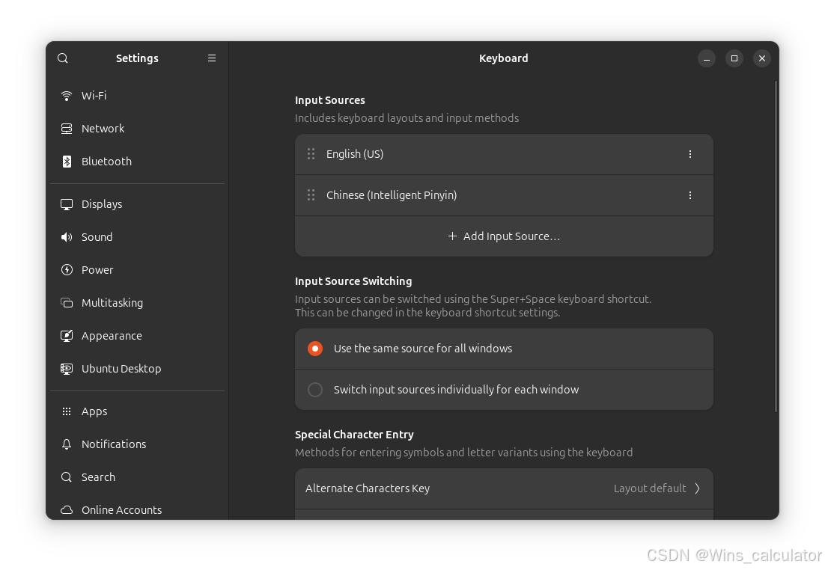This screenshot has width=825, height=570.
Task: Maximize the Settings window
Action: [734, 58]
